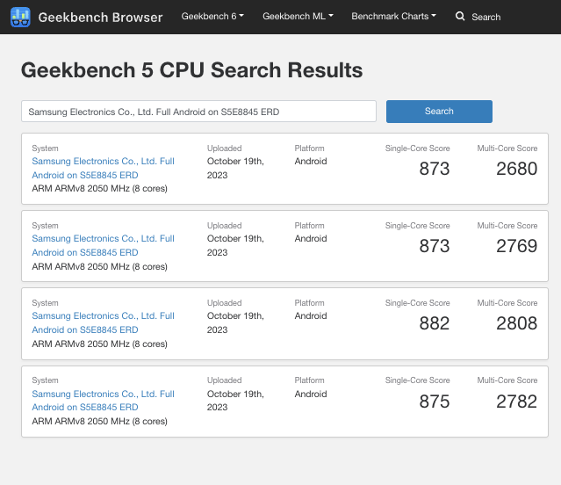Click the magnifying glass search icon
Image resolution: width=561 pixels, height=485 pixels.
[x=460, y=16]
